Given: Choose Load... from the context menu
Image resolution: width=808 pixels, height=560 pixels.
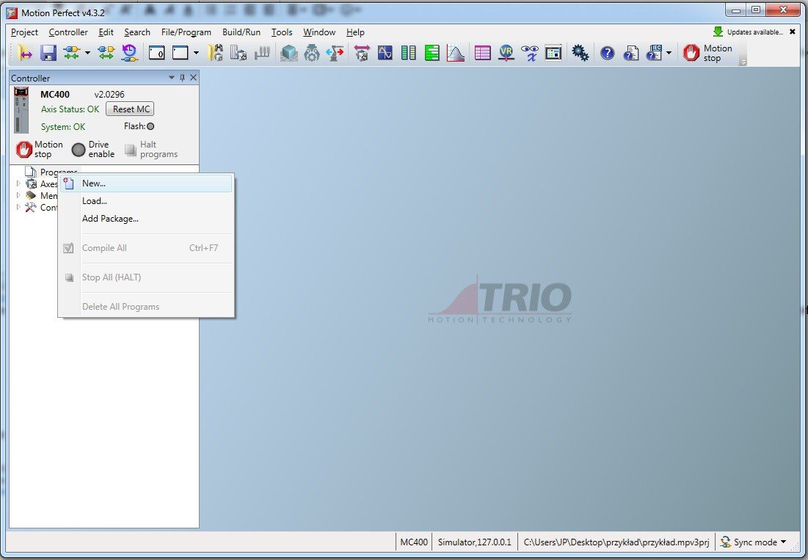Looking at the screenshot, I should pyautogui.click(x=146, y=201).
